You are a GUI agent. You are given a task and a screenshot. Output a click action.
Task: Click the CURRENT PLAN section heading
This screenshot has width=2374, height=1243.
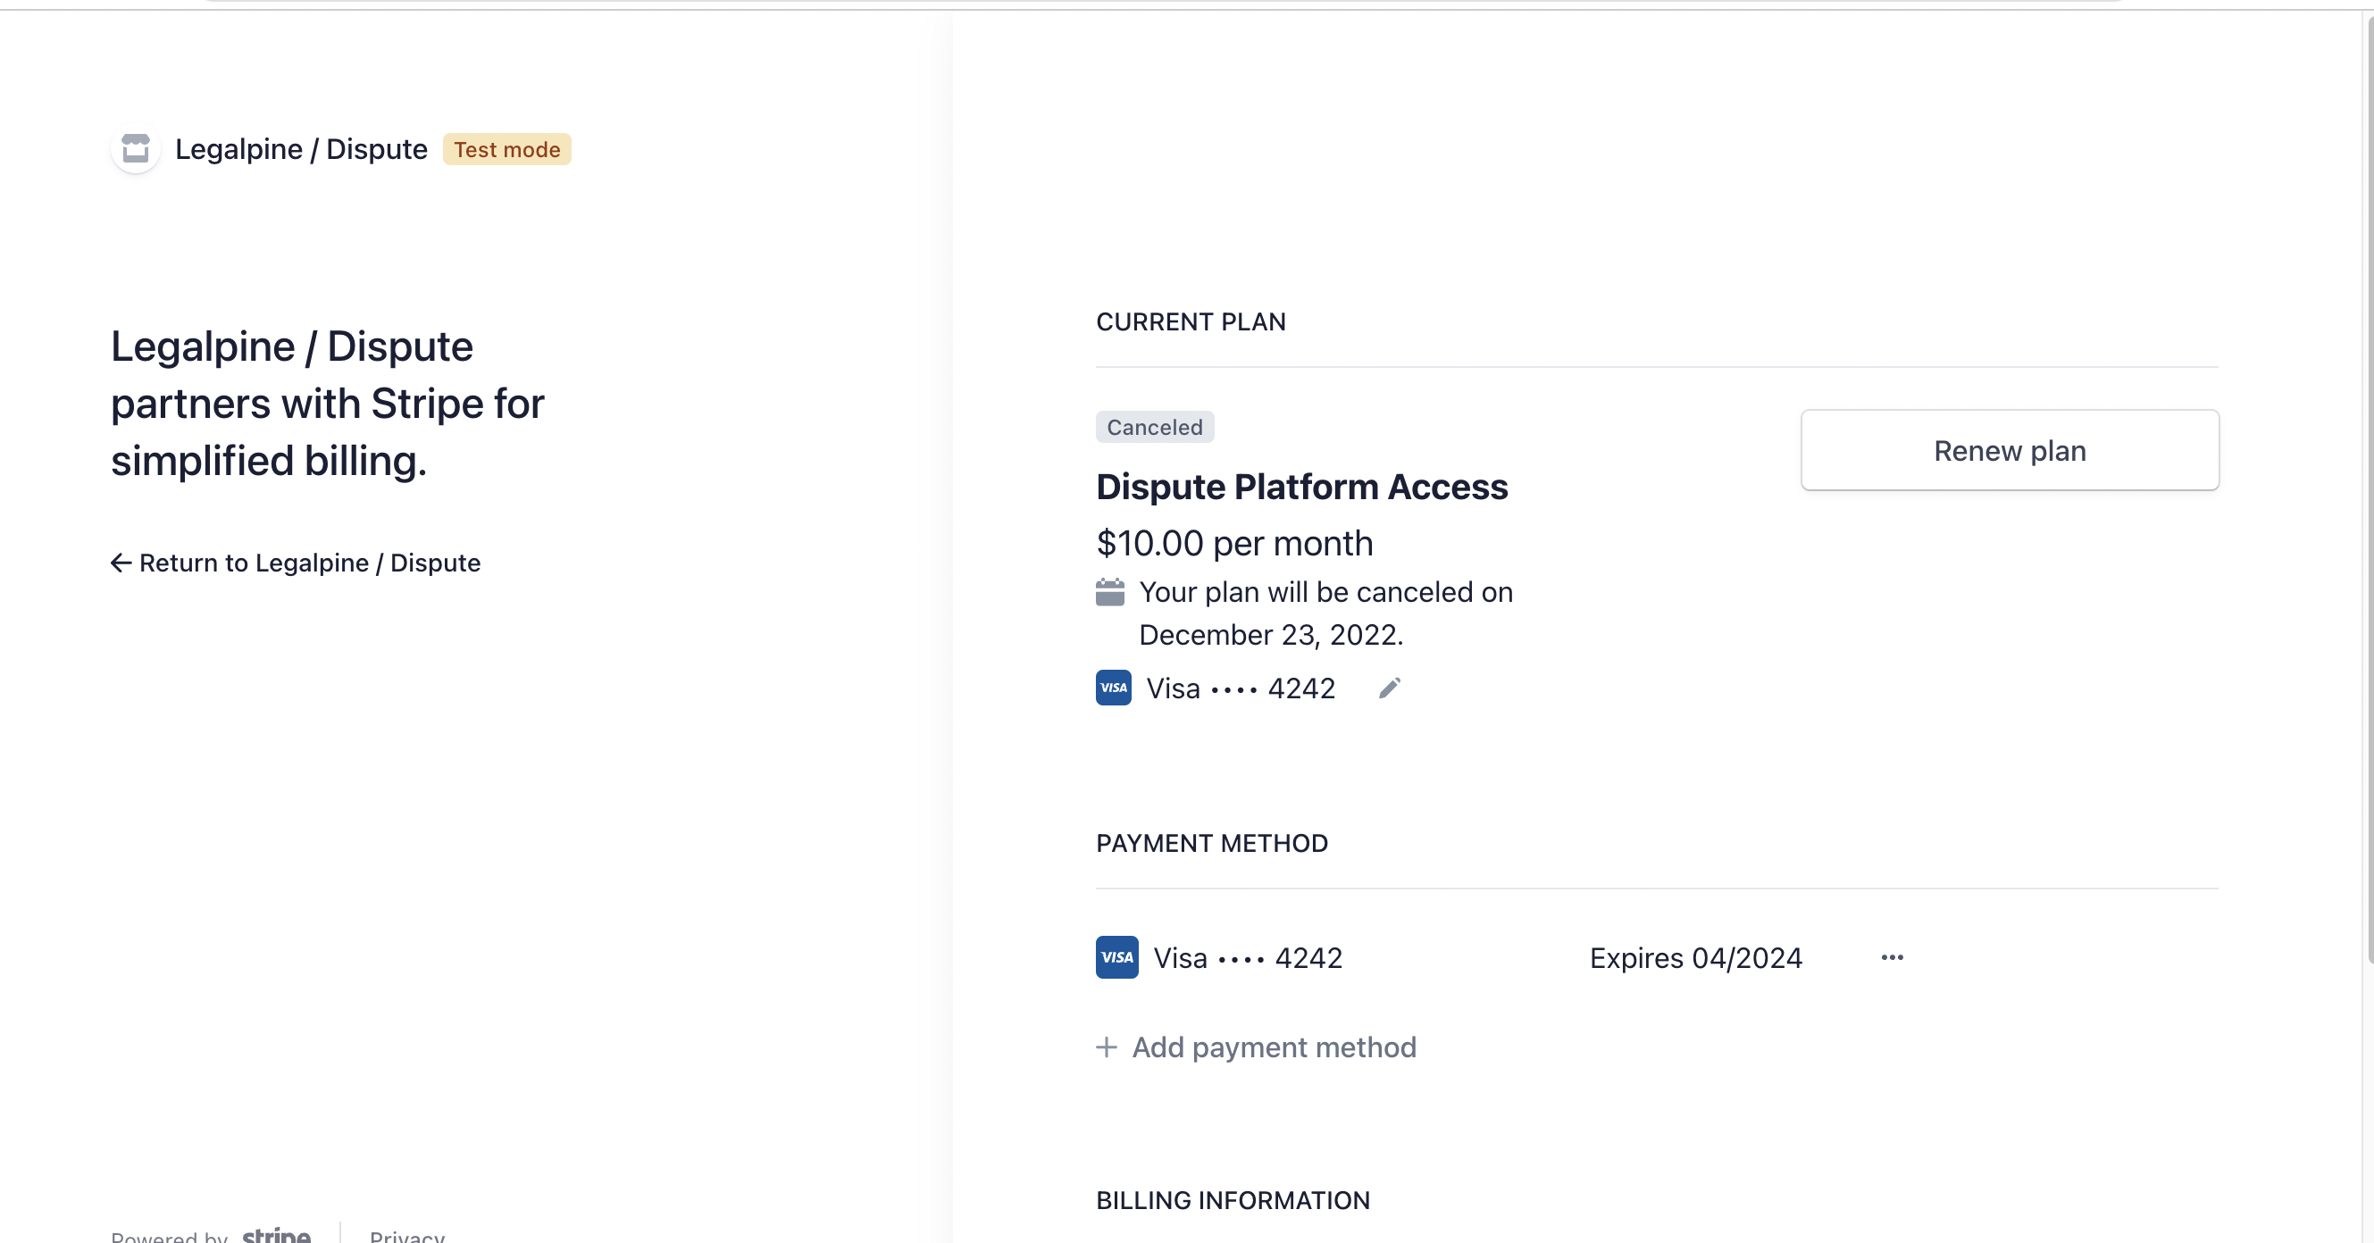coord(1191,321)
